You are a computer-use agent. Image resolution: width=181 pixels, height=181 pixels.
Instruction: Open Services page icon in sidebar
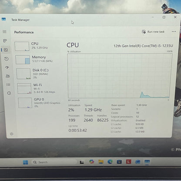[9, 93]
